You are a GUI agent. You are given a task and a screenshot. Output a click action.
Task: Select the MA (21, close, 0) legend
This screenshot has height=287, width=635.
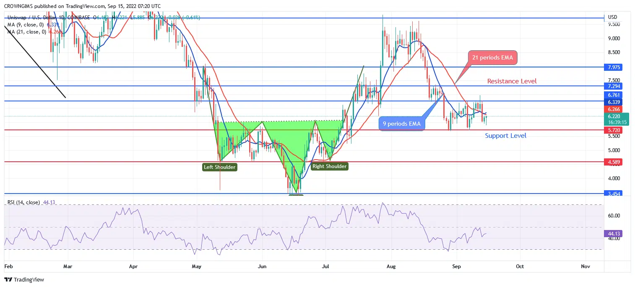coord(27,32)
